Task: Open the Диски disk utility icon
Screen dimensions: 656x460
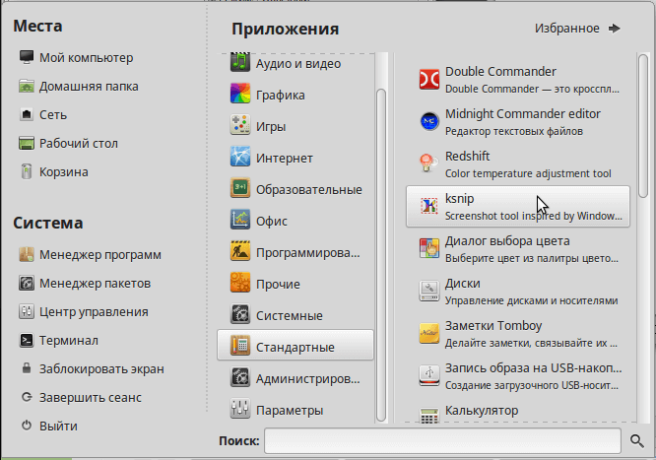Action: pos(429,291)
